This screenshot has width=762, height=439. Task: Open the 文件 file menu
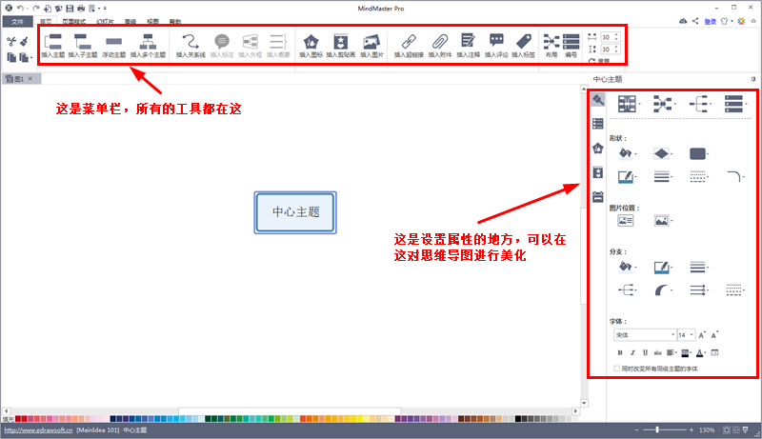tap(17, 21)
